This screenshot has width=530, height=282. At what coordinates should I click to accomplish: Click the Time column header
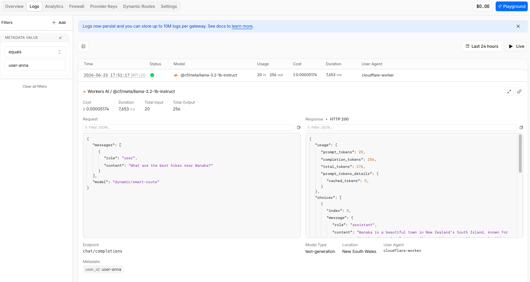(88, 64)
